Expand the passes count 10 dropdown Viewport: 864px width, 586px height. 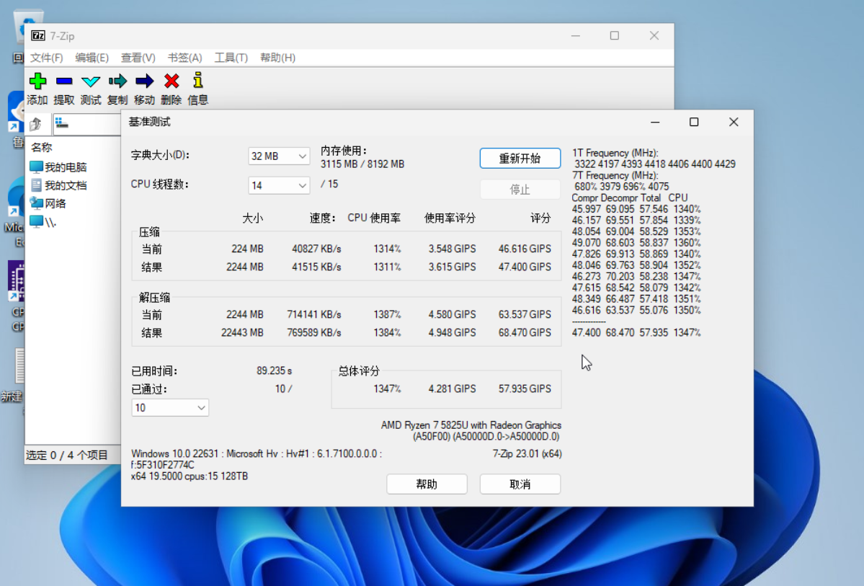point(170,408)
